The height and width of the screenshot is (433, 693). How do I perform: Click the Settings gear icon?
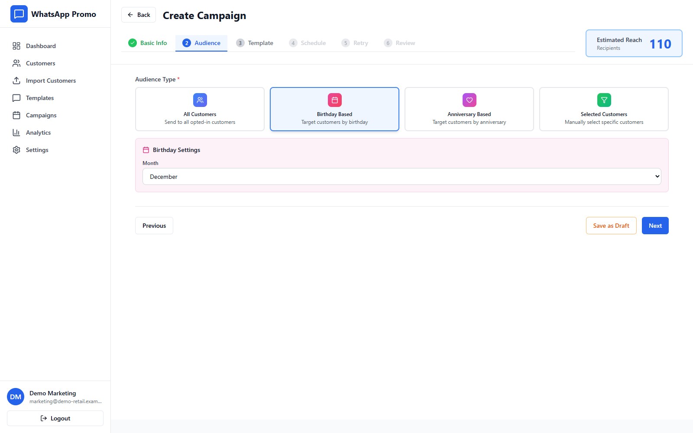[x=16, y=150]
